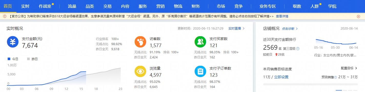365x92 pixels.
Task: Click the 本月销售目标进度 label
Action: pos(278,69)
